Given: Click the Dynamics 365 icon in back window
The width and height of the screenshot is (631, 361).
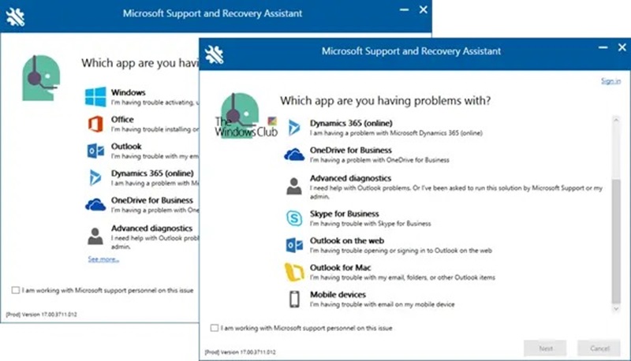Looking at the screenshot, I should (x=95, y=177).
